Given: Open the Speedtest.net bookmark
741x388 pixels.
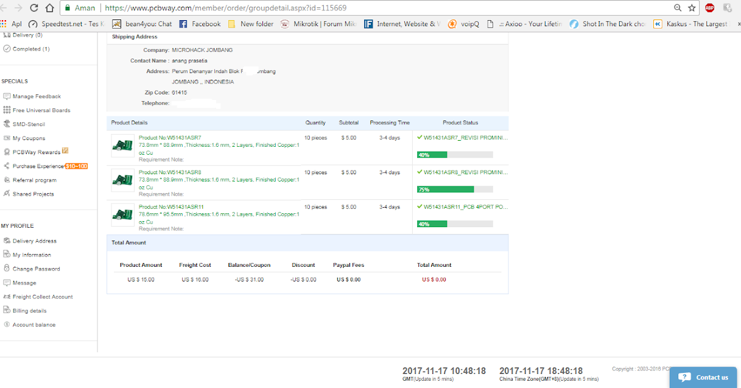Looking at the screenshot, I should point(68,24).
